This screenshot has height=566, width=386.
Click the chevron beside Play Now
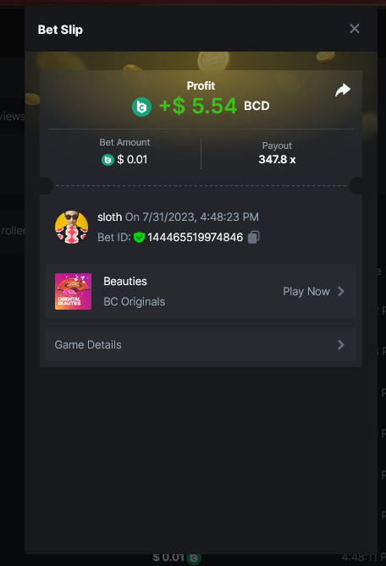tap(341, 291)
